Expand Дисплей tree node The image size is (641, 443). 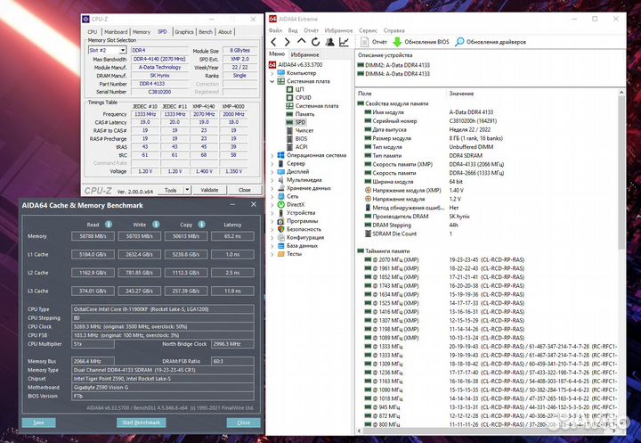[x=272, y=172]
